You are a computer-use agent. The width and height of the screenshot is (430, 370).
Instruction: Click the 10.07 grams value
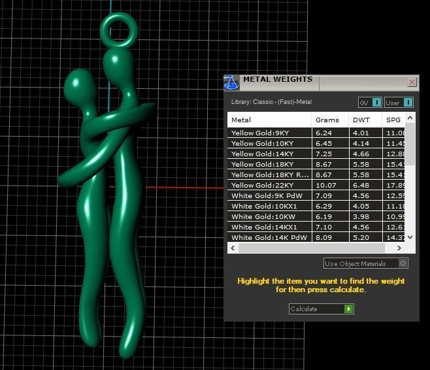point(326,186)
